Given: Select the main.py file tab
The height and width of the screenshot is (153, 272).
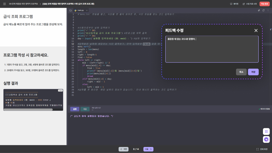Looking at the screenshot, I should (x=80, y=10).
